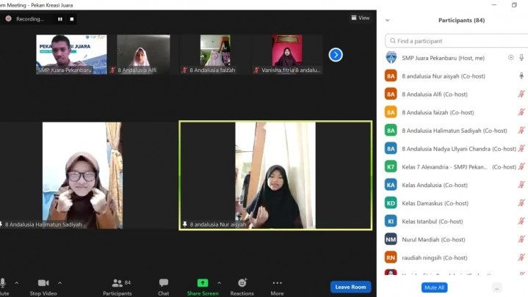Screen dimensions: 528x297
Task: Pause the recording
Action: [x=60, y=19]
